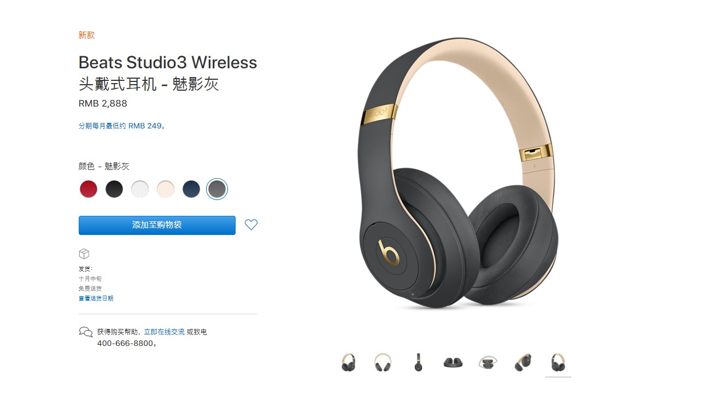Viewport: 715px width, 400px height.
Task: Choose the porcelain rose color swatch
Action: pyautogui.click(x=166, y=189)
